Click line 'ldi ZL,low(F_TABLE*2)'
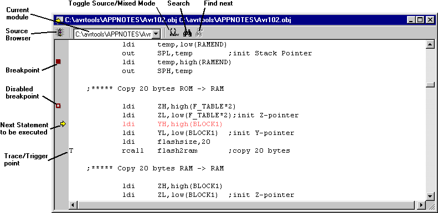Viewport: 438px width, 213px height. pos(177,115)
